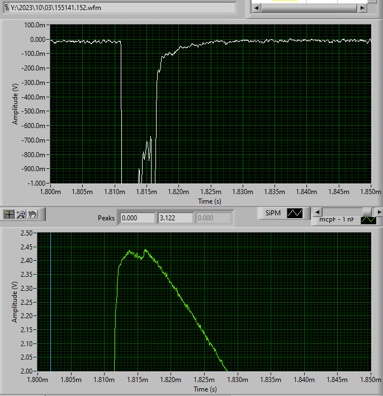Screen dimensions: 383x396
Task: Click the right arrow of the scrollbar beside the file path
Action: tap(362, 8)
